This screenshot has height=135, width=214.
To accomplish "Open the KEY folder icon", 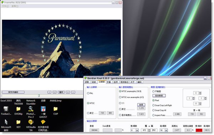I will [19, 122].
